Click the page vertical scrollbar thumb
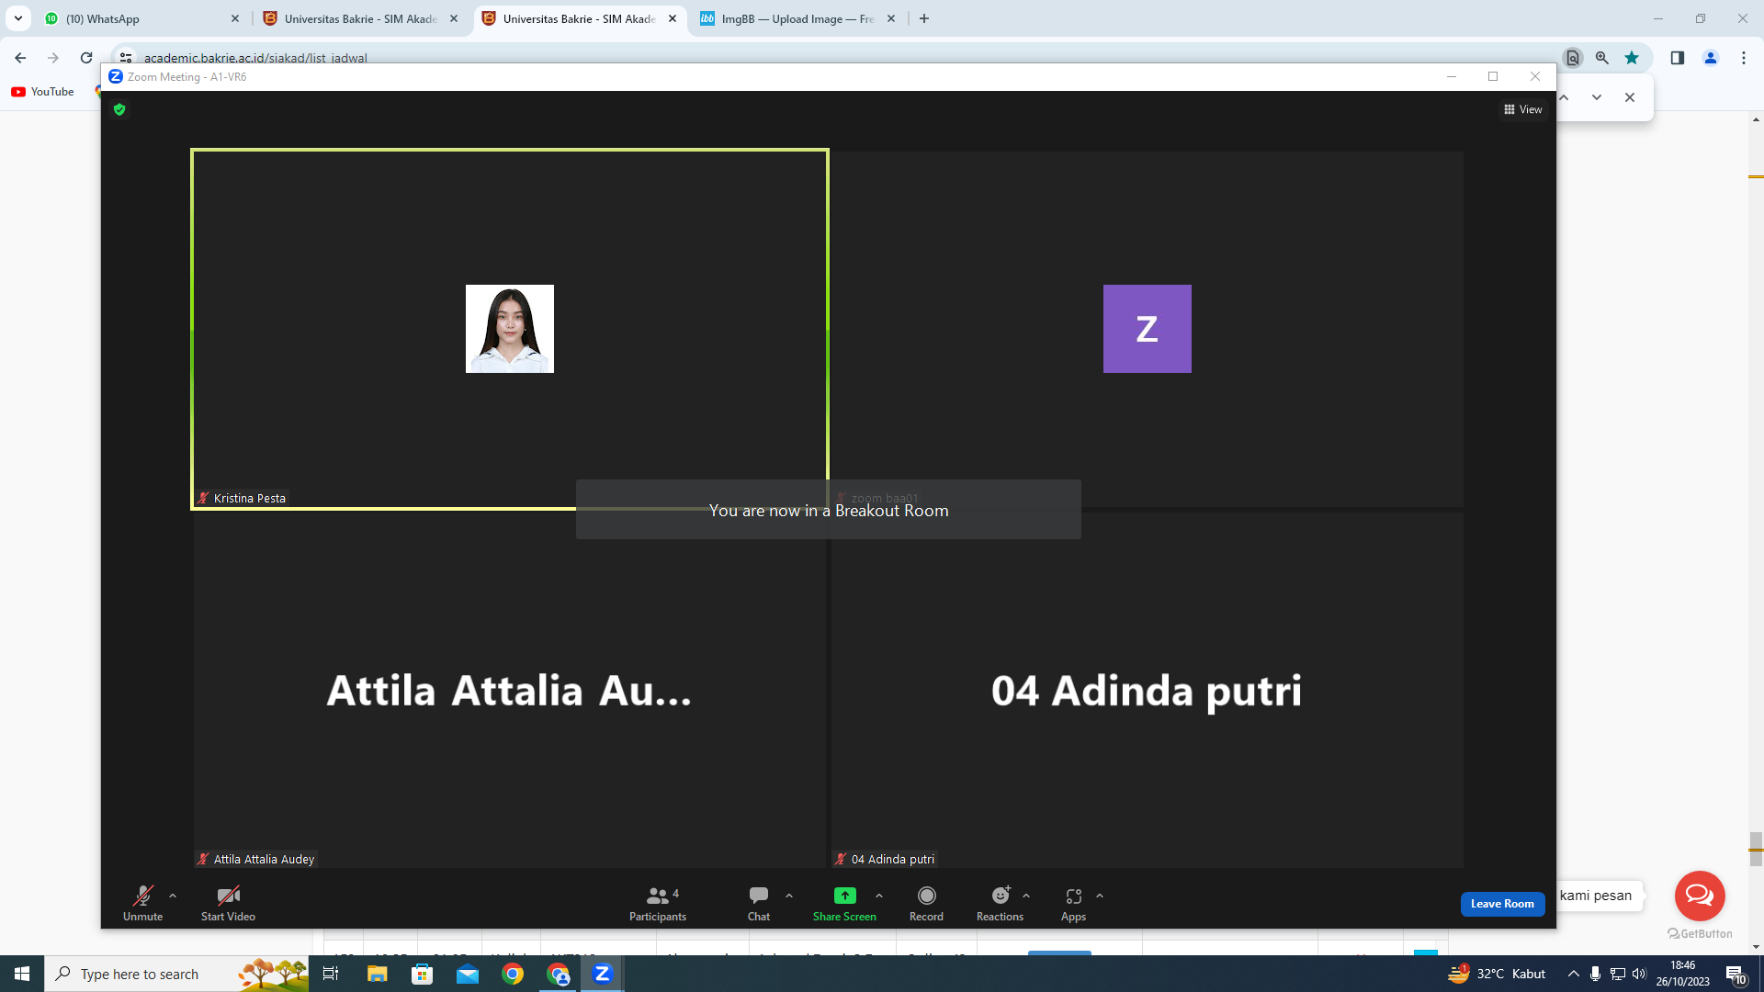1764x992 pixels. point(1757,849)
